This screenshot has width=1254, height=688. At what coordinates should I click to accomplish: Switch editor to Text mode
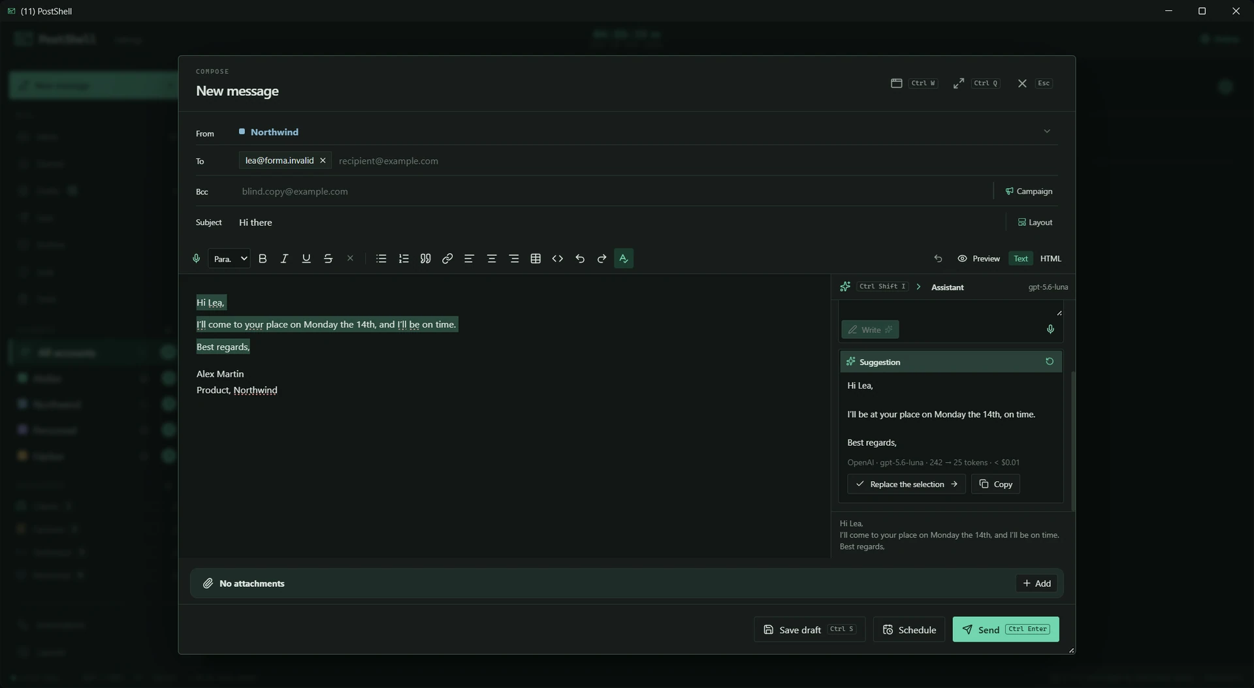click(x=1021, y=258)
